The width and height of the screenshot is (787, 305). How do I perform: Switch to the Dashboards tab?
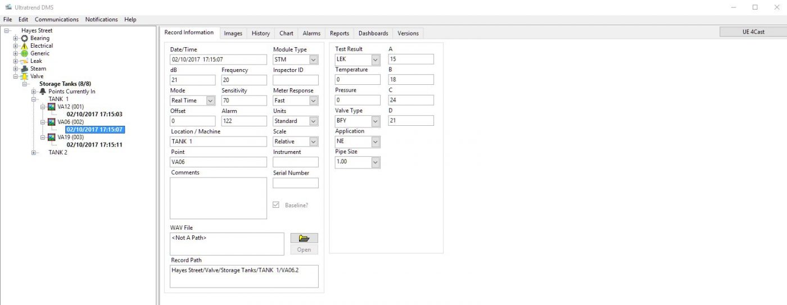point(373,33)
